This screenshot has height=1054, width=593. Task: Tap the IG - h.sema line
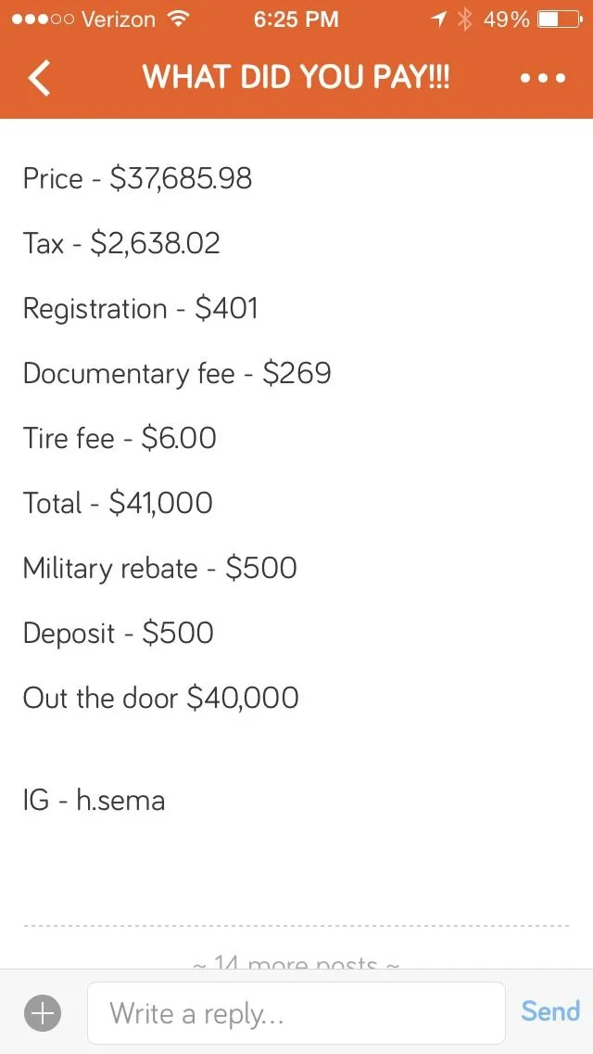tap(94, 800)
